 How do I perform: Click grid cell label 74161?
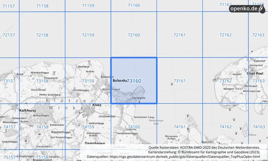click(180, 127)
